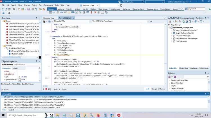The width and height of the screenshot is (211, 118).
Task: Pin the Object Inspector panel
Action: pos(37,61)
